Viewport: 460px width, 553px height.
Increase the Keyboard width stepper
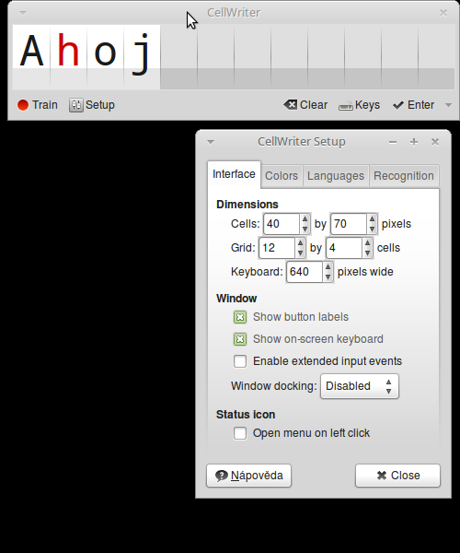(x=328, y=267)
